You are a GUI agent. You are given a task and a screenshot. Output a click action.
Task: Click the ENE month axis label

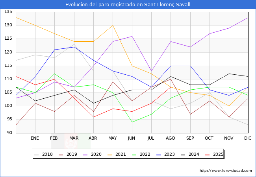pyautogui.click(x=35, y=138)
